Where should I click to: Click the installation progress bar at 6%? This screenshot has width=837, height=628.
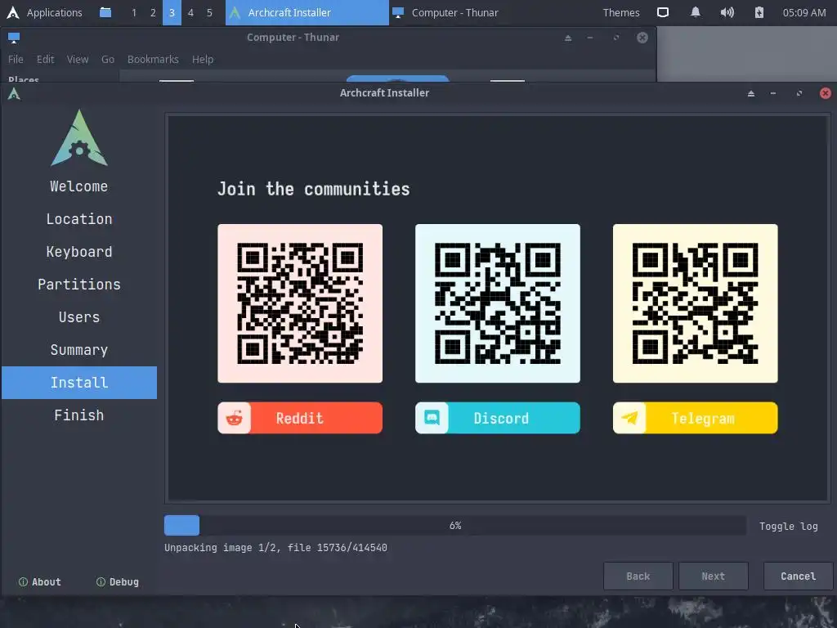coord(454,526)
